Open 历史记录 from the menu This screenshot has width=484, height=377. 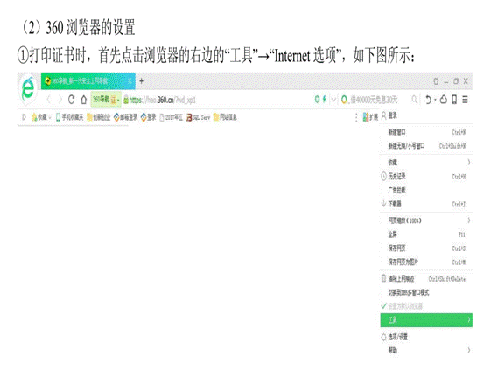tap(426, 176)
